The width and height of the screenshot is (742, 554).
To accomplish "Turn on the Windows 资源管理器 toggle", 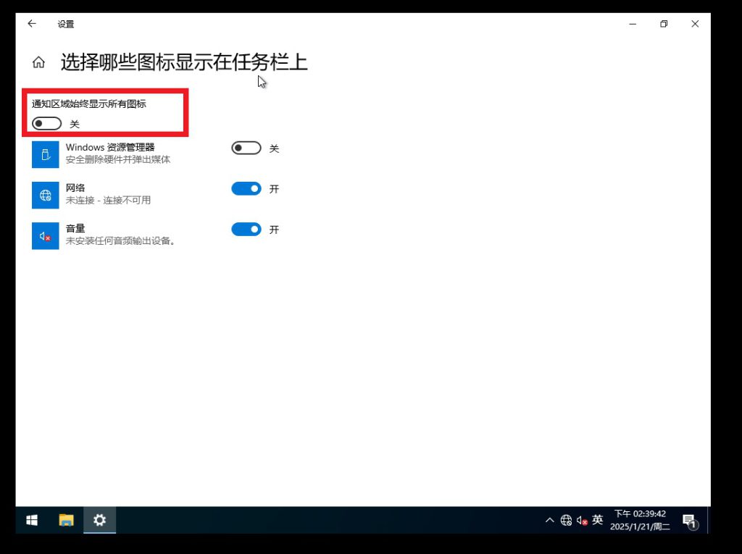I will (246, 148).
